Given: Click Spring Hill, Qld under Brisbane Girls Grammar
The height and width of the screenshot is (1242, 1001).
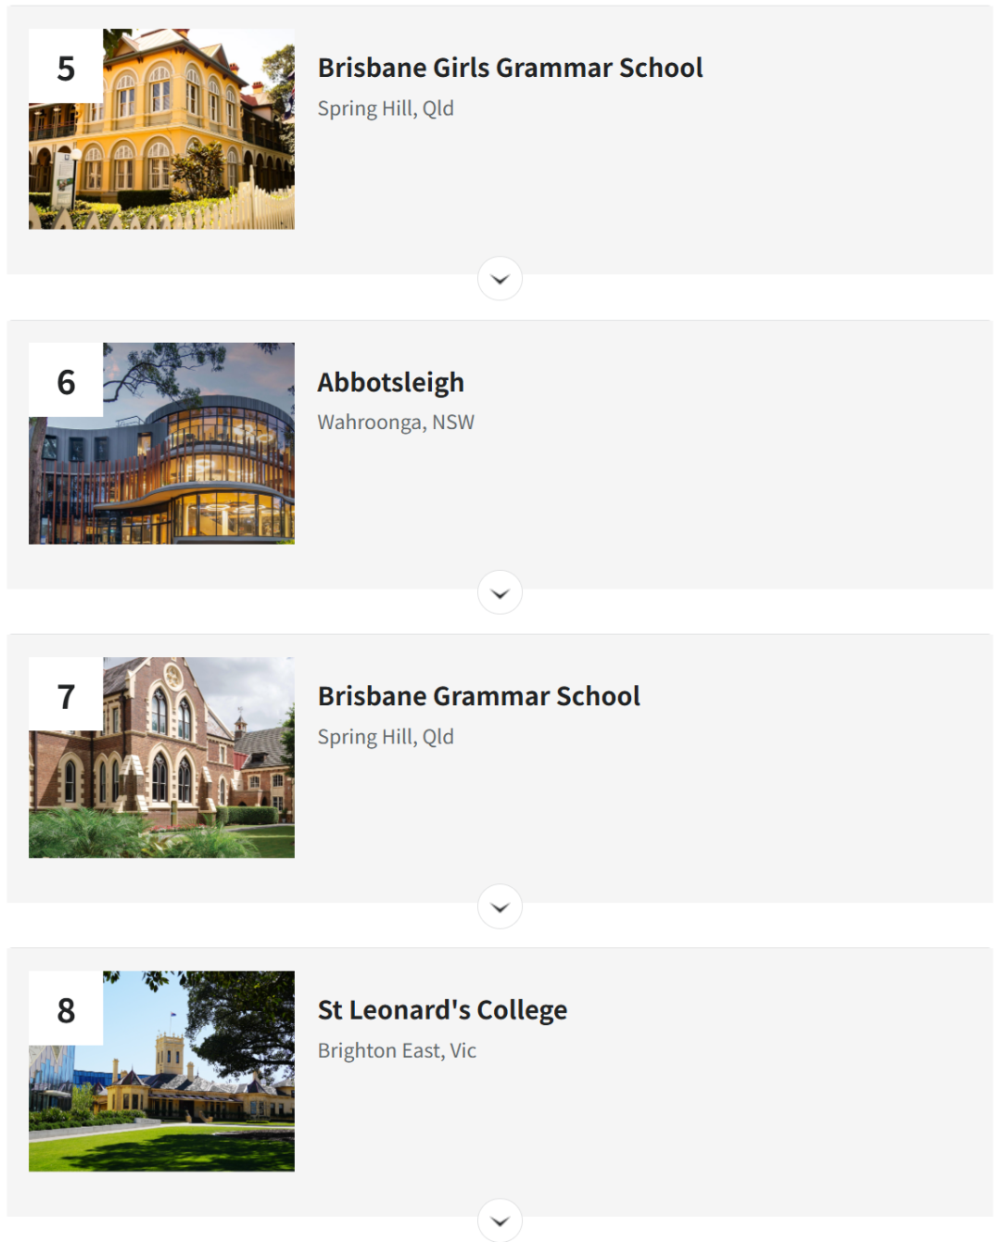Looking at the screenshot, I should [386, 108].
